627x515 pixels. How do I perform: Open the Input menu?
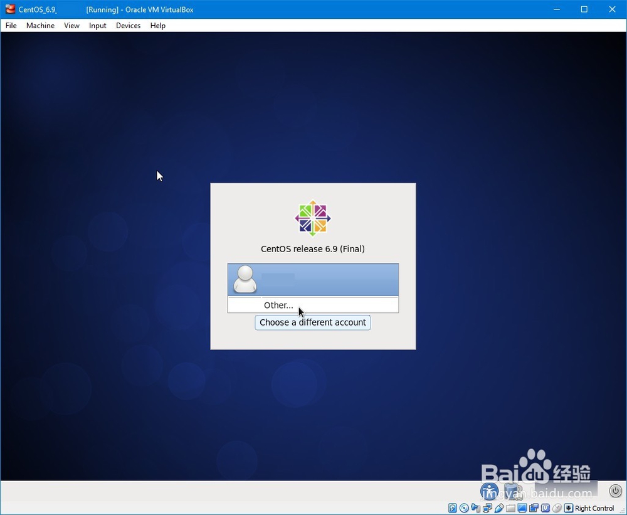[x=98, y=26]
